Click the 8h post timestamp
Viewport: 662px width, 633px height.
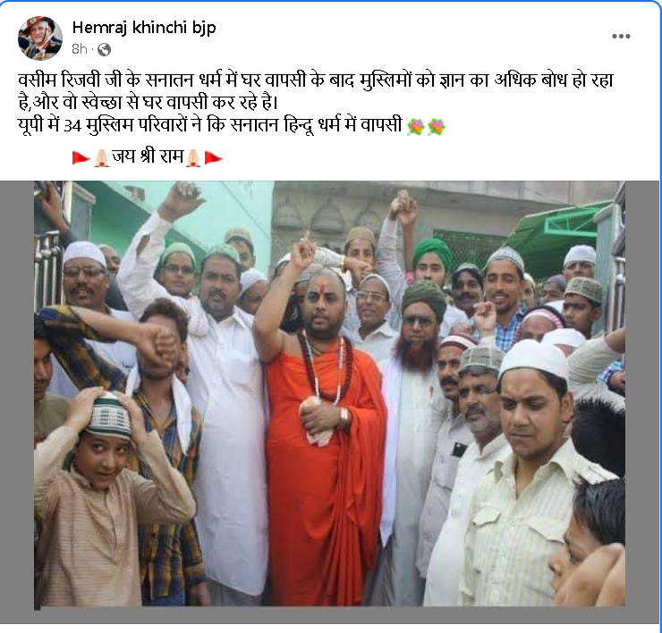79,49
